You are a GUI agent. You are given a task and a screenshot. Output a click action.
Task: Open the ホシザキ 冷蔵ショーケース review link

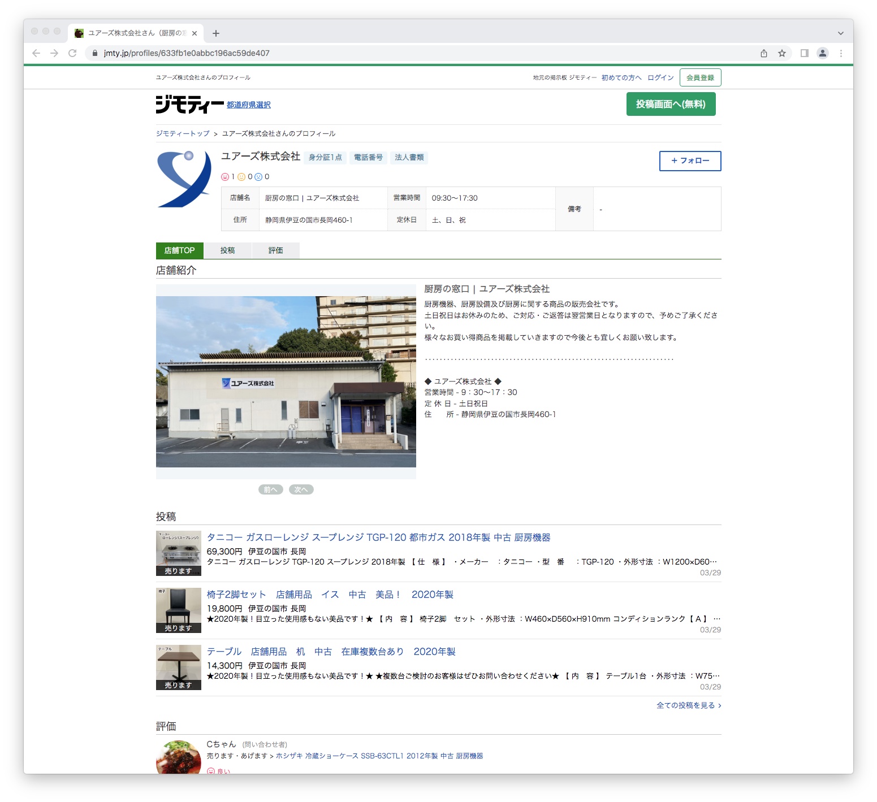379,756
